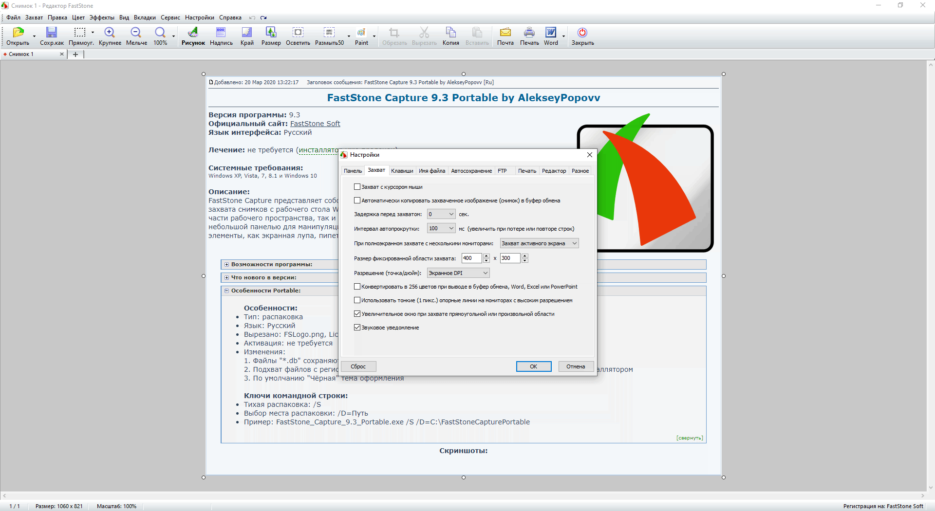Open the FTP settings tab
Viewport: 935px width, 511px height.
pyautogui.click(x=502, y=171)
